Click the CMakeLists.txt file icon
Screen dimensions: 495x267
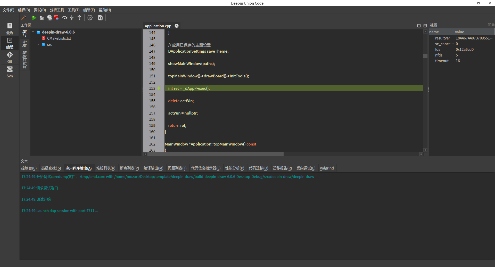click(x=44, y=38)
